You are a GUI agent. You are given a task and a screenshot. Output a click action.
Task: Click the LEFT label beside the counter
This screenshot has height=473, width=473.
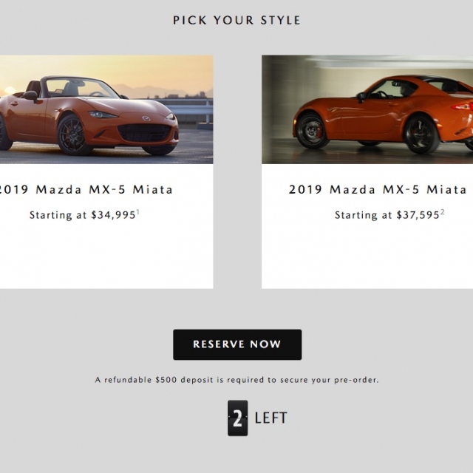pyautogui.click(x=270, y=418)
